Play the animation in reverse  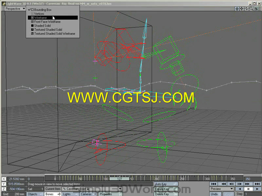tap(240, 189)
